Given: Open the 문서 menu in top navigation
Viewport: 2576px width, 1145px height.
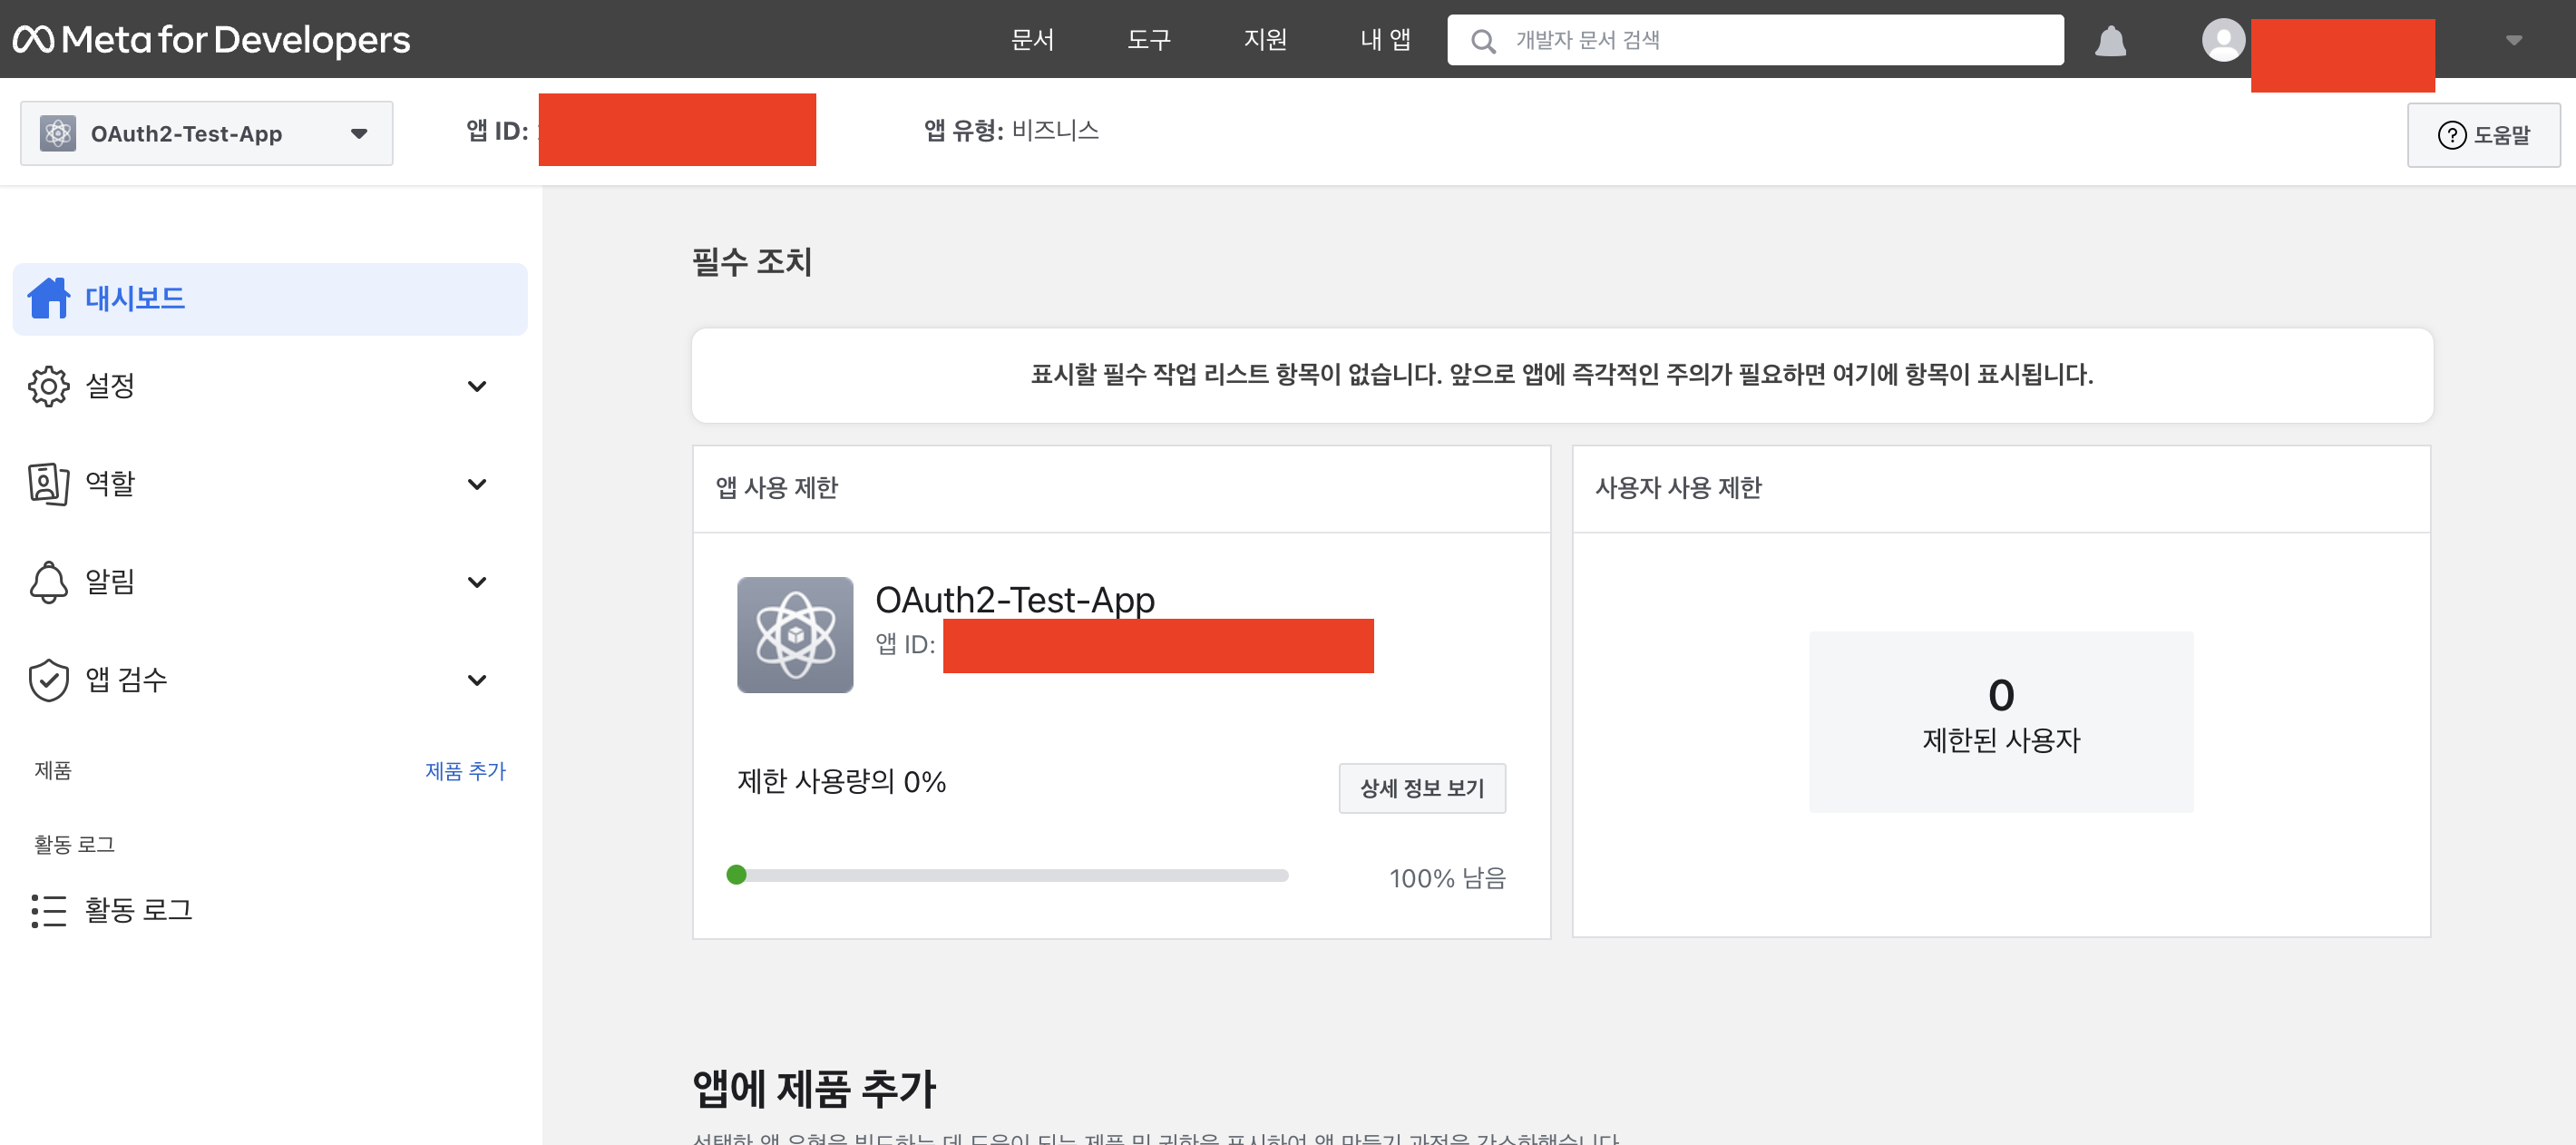Looking at the screenshot, I should [1032, 40].
